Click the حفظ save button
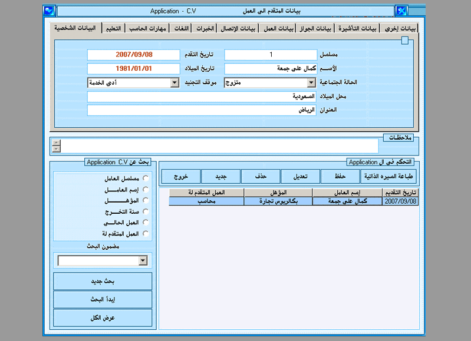 [340, 177]
